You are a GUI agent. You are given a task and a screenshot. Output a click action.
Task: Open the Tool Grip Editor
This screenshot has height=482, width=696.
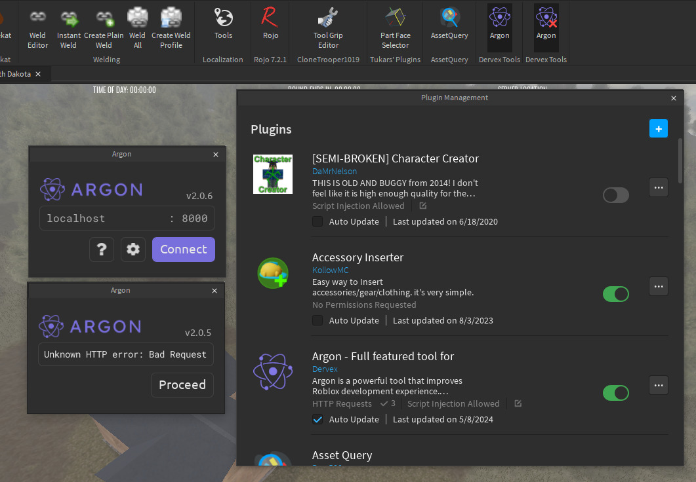pos(327,26)
